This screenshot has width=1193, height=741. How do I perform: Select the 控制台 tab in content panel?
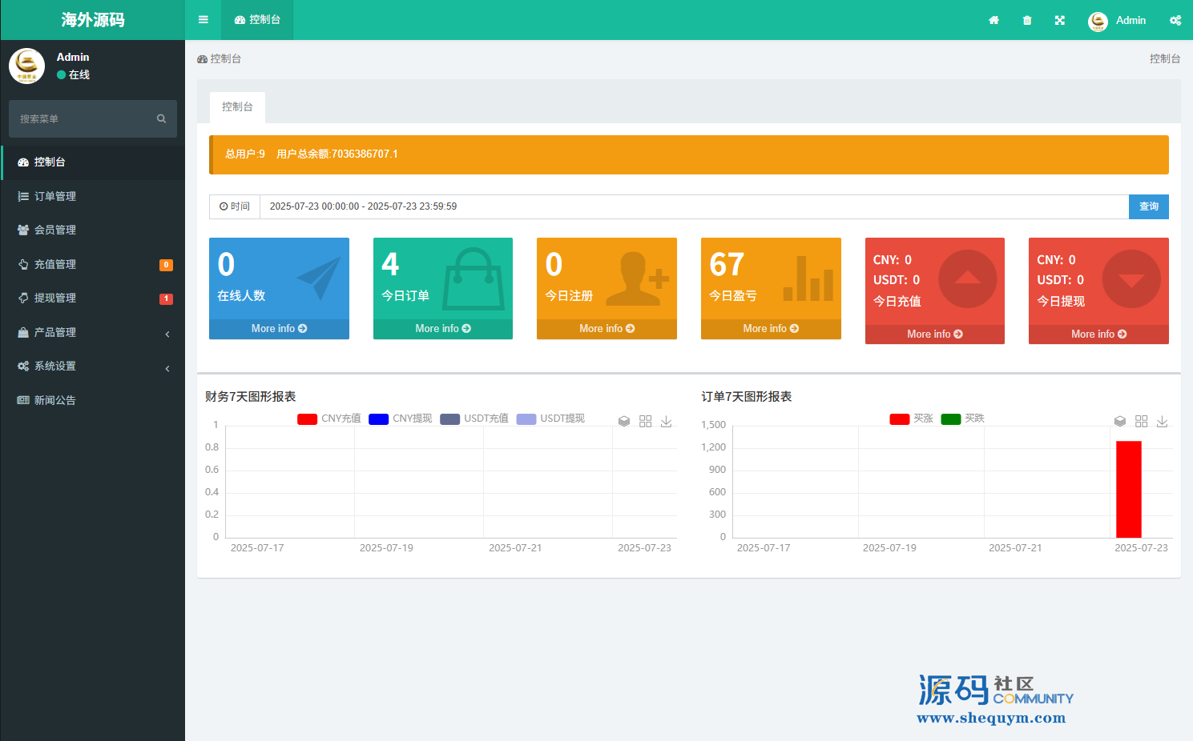click(x=237, y=107)
